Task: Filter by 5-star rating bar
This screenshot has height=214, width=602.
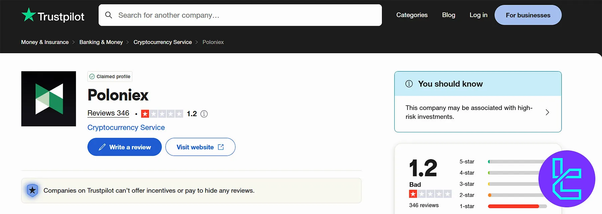Action: point(517,162)
